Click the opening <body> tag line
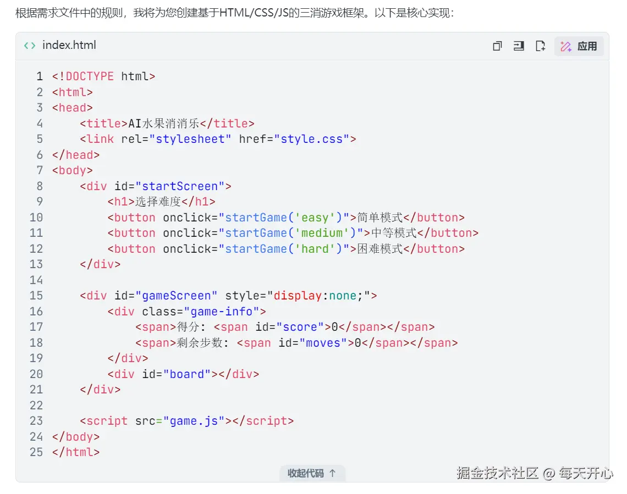 pyautogui.click(x=73, y=170)
